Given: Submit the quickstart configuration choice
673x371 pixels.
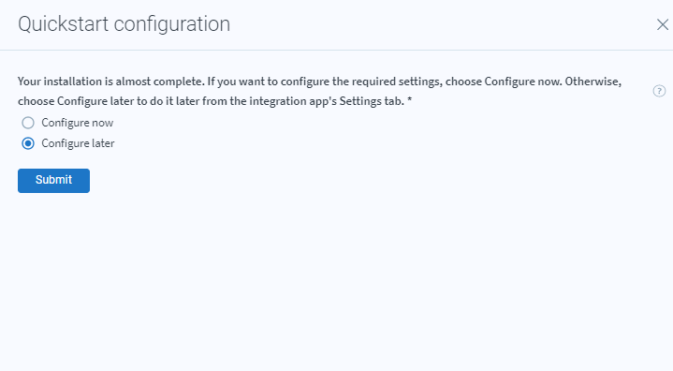Looking at the screenshot, I should pyautogui.click(x=53, y=180).
